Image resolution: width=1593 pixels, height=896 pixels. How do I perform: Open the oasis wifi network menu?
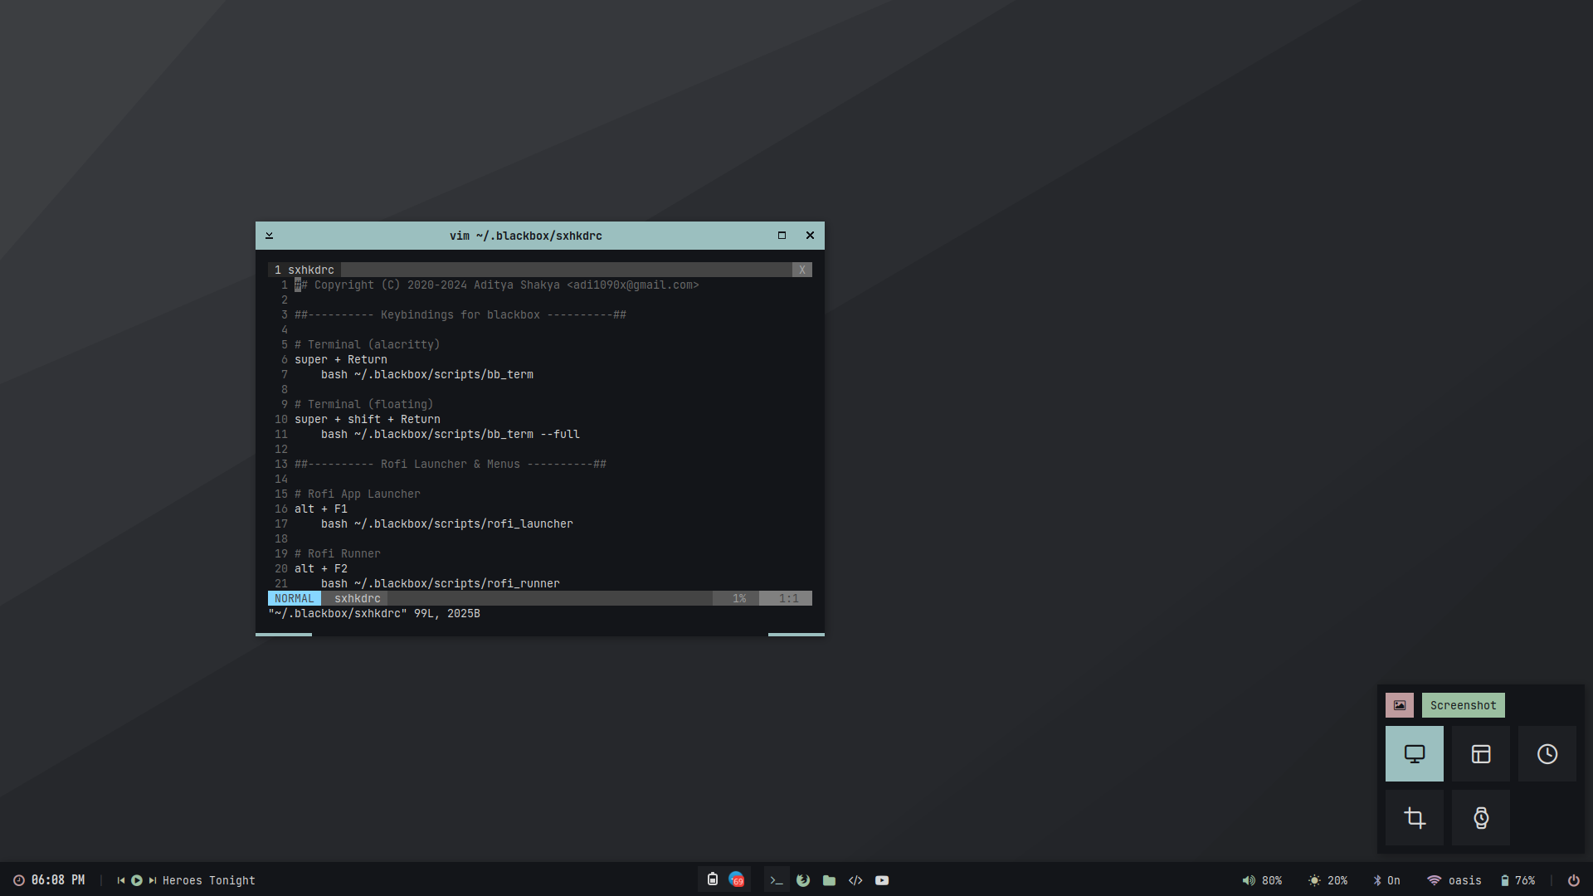tap(1454, 880)
